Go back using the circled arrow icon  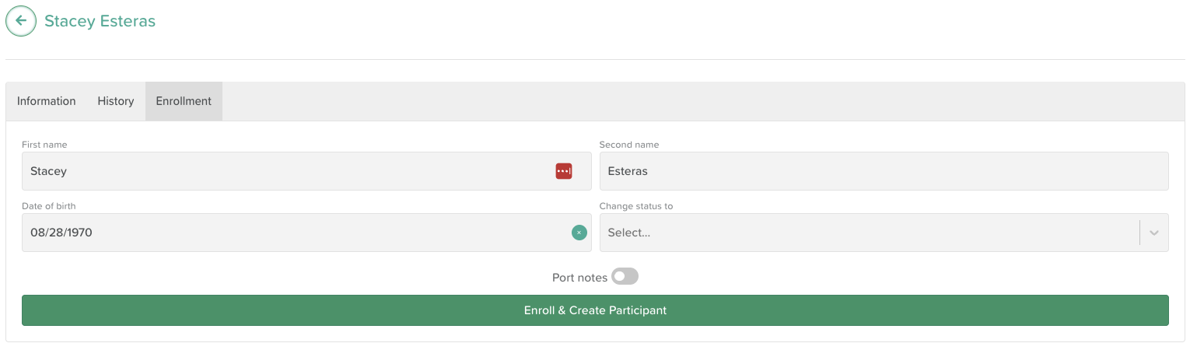click(21, 21)
